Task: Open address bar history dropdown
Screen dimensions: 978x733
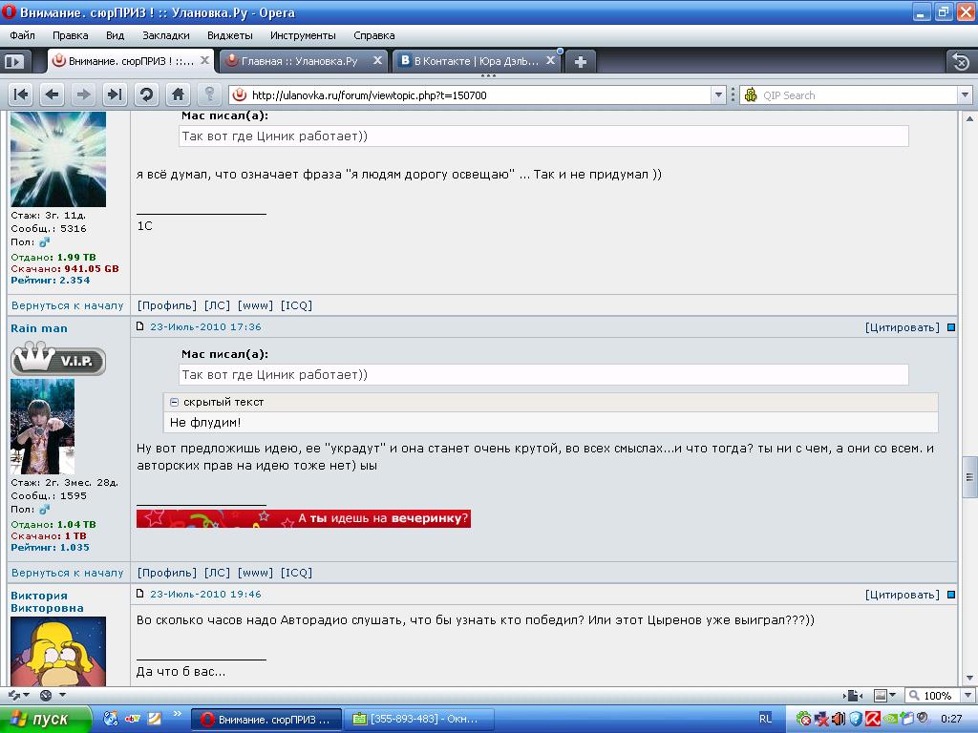Action: [x=718, y=95]
